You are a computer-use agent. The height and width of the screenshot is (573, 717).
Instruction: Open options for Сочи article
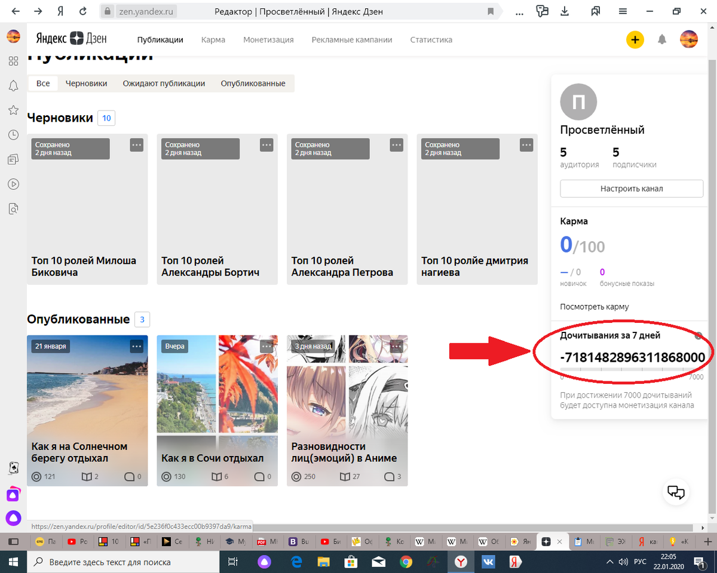266,346
